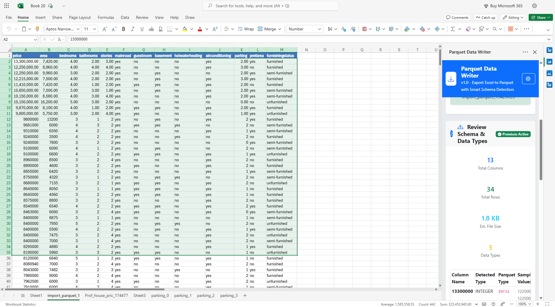Open the Formulas ribbon tab

[106, 17]
